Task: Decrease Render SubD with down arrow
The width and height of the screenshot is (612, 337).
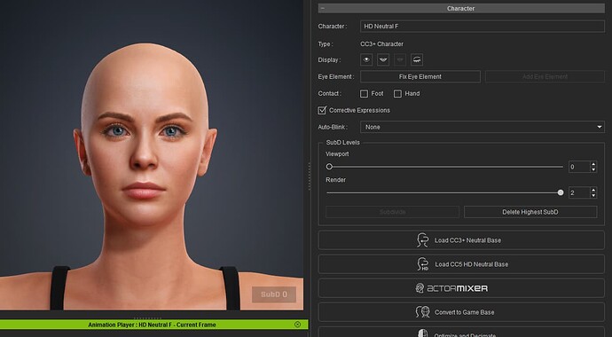Action: 593,195
